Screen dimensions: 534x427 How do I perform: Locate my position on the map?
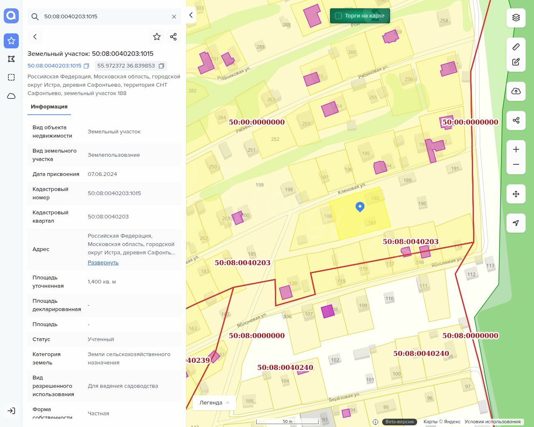pyautogui.click(x=516, y=223)
